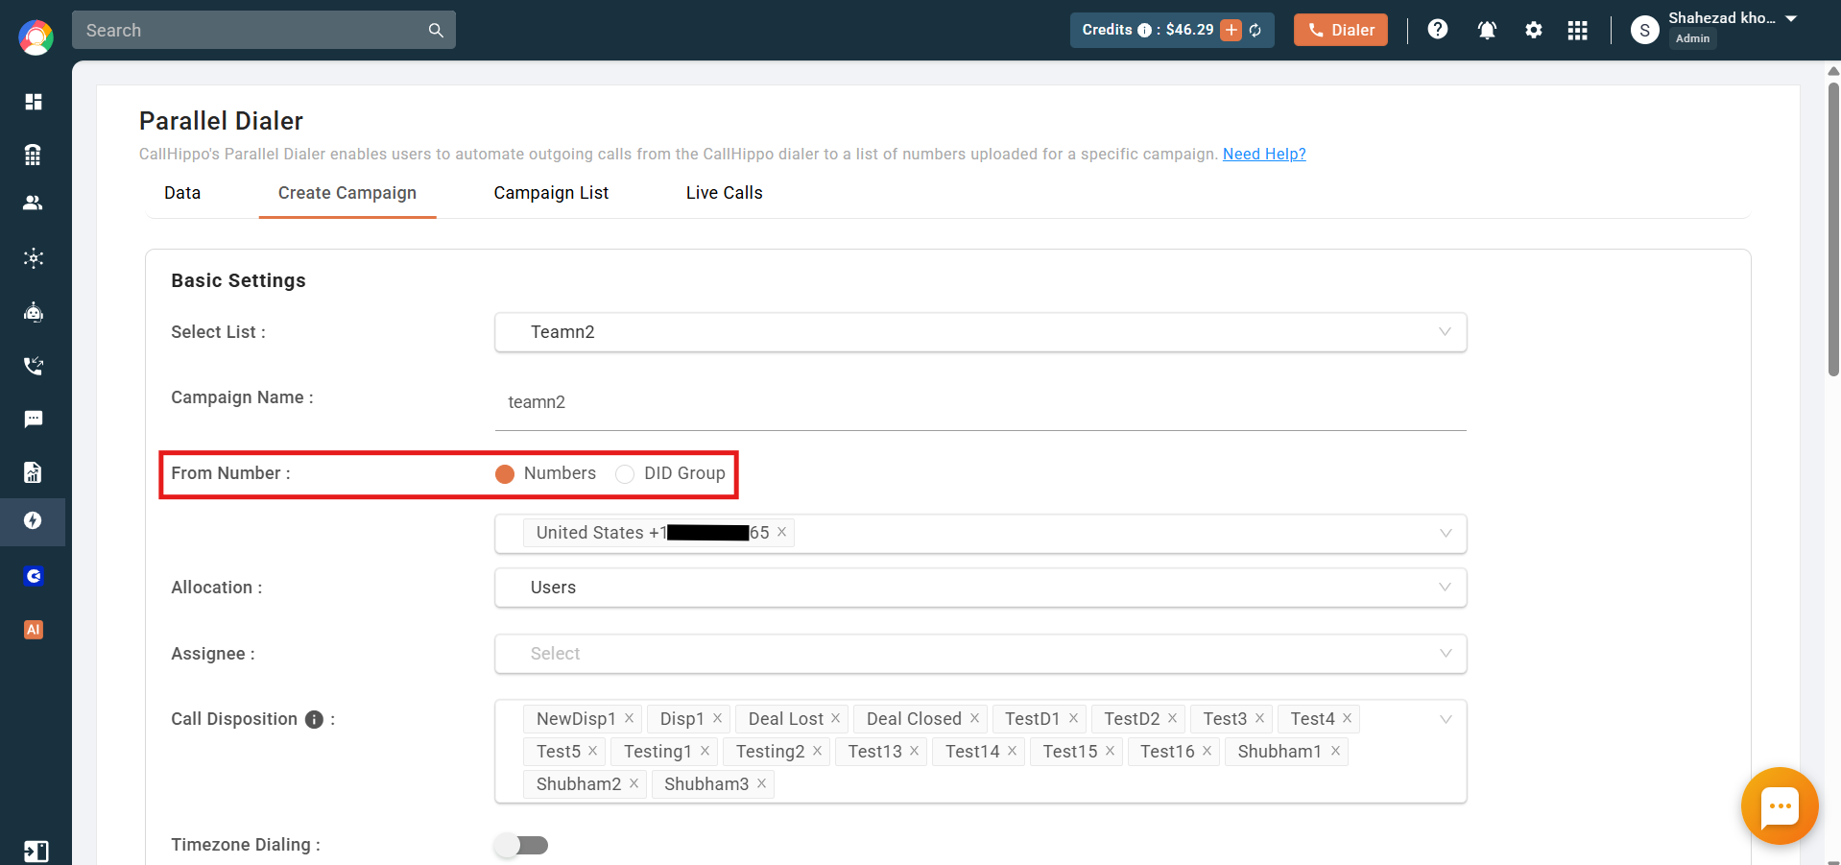Open the orange AI icon in sidebar
1841x865 pixels.
coord(34,630)
